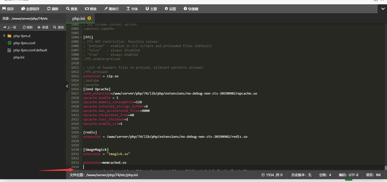
Task: Change language mode via 语言: INI
Action: tap(373, 175)
